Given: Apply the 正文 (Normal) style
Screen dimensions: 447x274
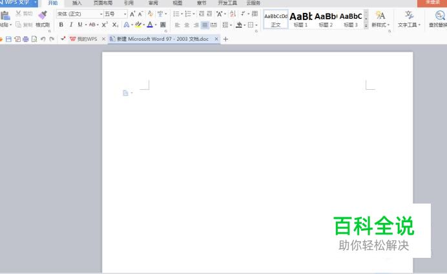Looking at the screenshot, I should (276, 19).
